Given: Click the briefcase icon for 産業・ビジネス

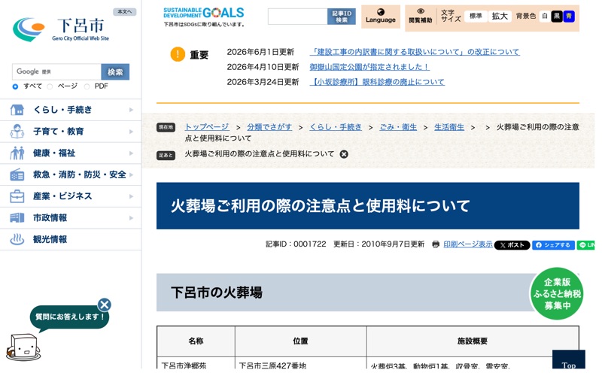Looking at the screenshot, I should pos(17,196).
